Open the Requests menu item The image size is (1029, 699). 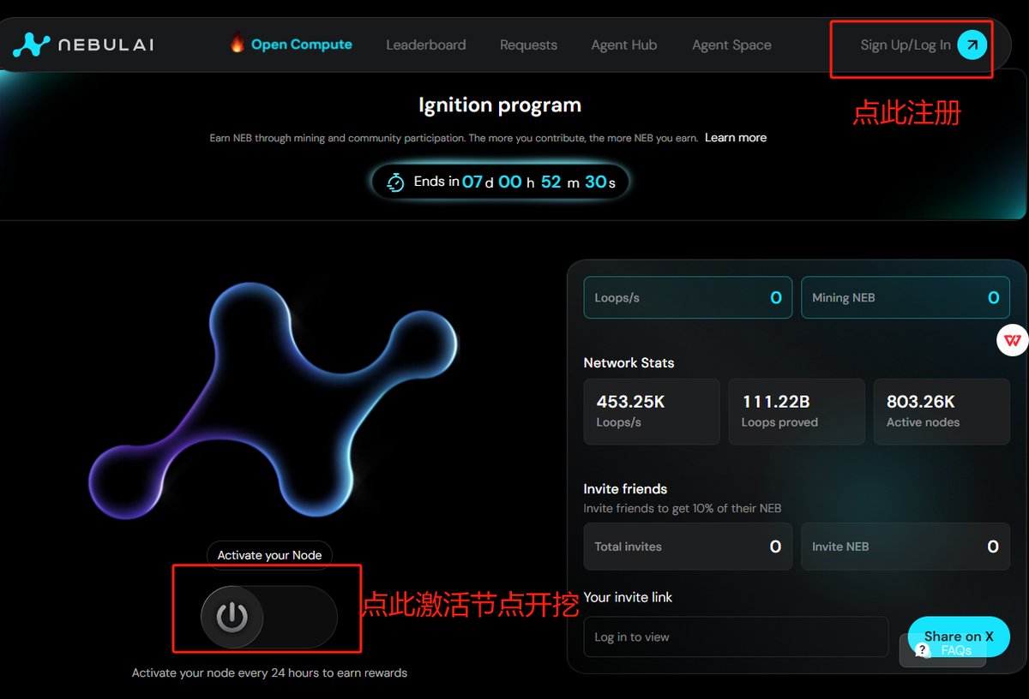[x=528, y=45]
